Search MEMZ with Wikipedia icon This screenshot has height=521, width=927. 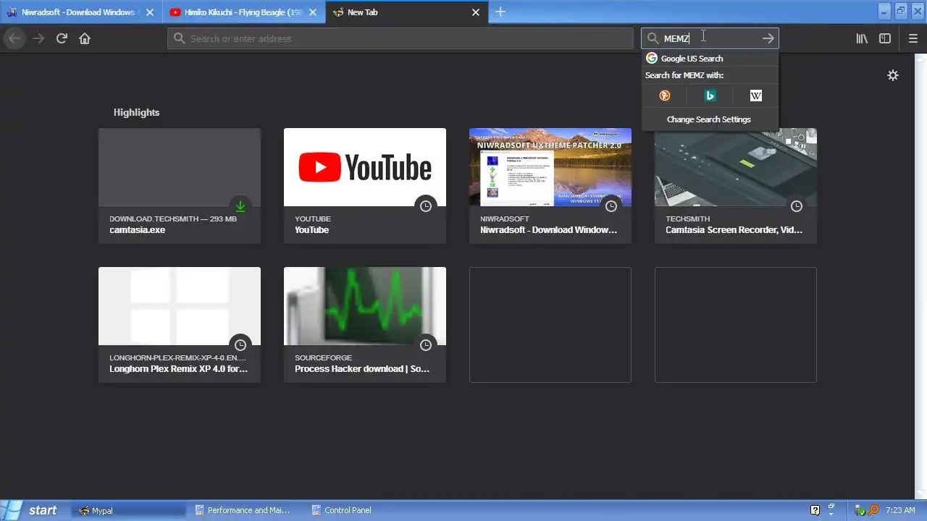pos(756,96)
